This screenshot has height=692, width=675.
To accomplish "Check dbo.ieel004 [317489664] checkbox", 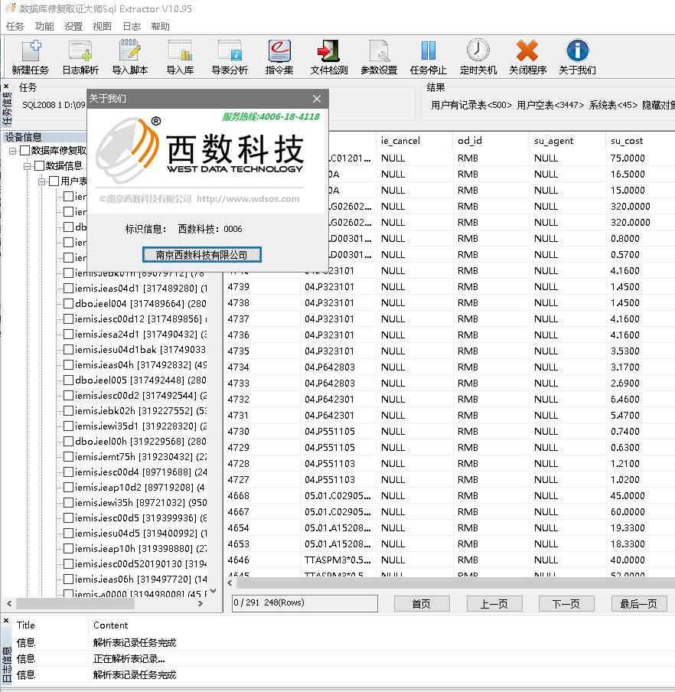I will (x=68, y=304).
